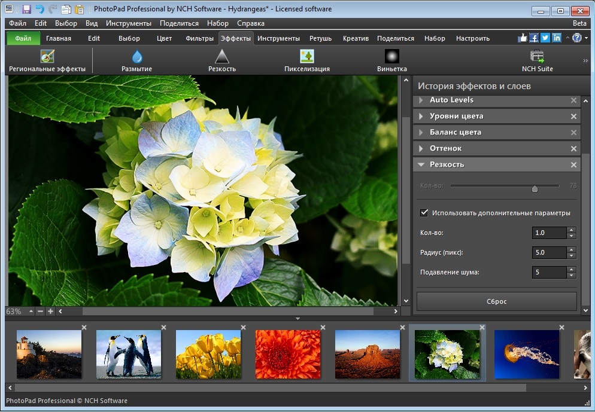Click the save floppy disk icon
Image resolution: width=595 pixels, height=412 pixels.
(x=27, y=10)
